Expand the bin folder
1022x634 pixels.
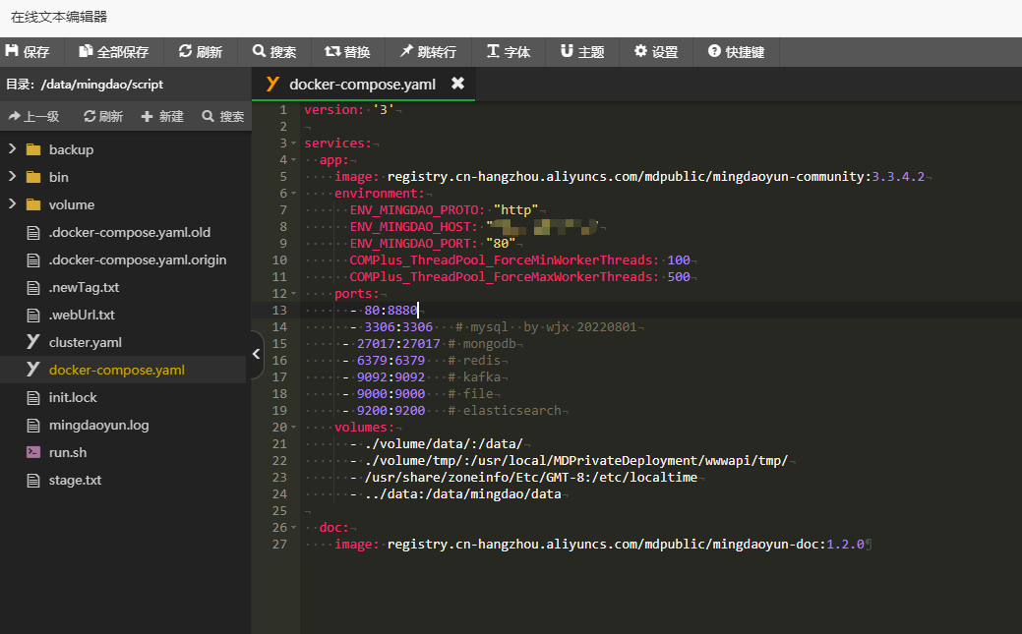13,177
